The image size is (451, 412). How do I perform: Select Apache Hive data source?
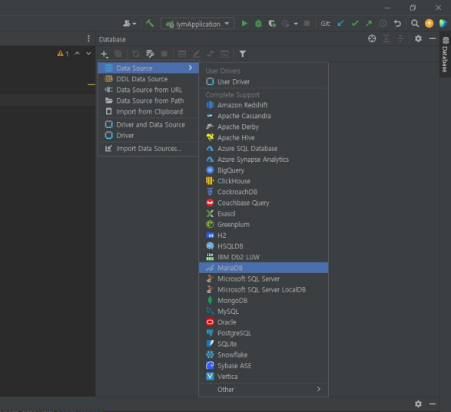coord(264,138)
